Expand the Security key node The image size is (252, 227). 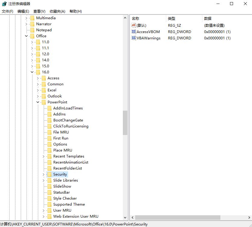point(44,174)
